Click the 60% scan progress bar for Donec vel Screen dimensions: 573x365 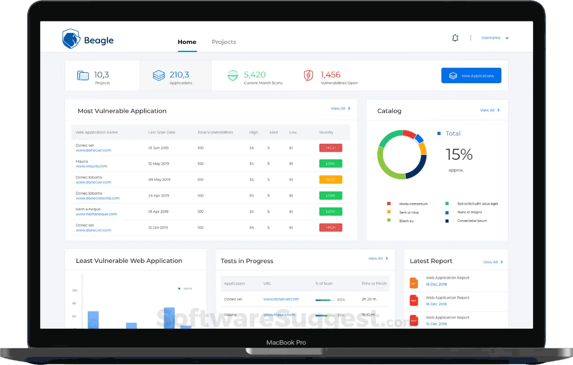tap(324, 301)
